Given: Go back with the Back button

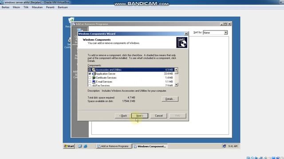Looking at the screenshot, I should pyautogui.click(x=123, y=116).
